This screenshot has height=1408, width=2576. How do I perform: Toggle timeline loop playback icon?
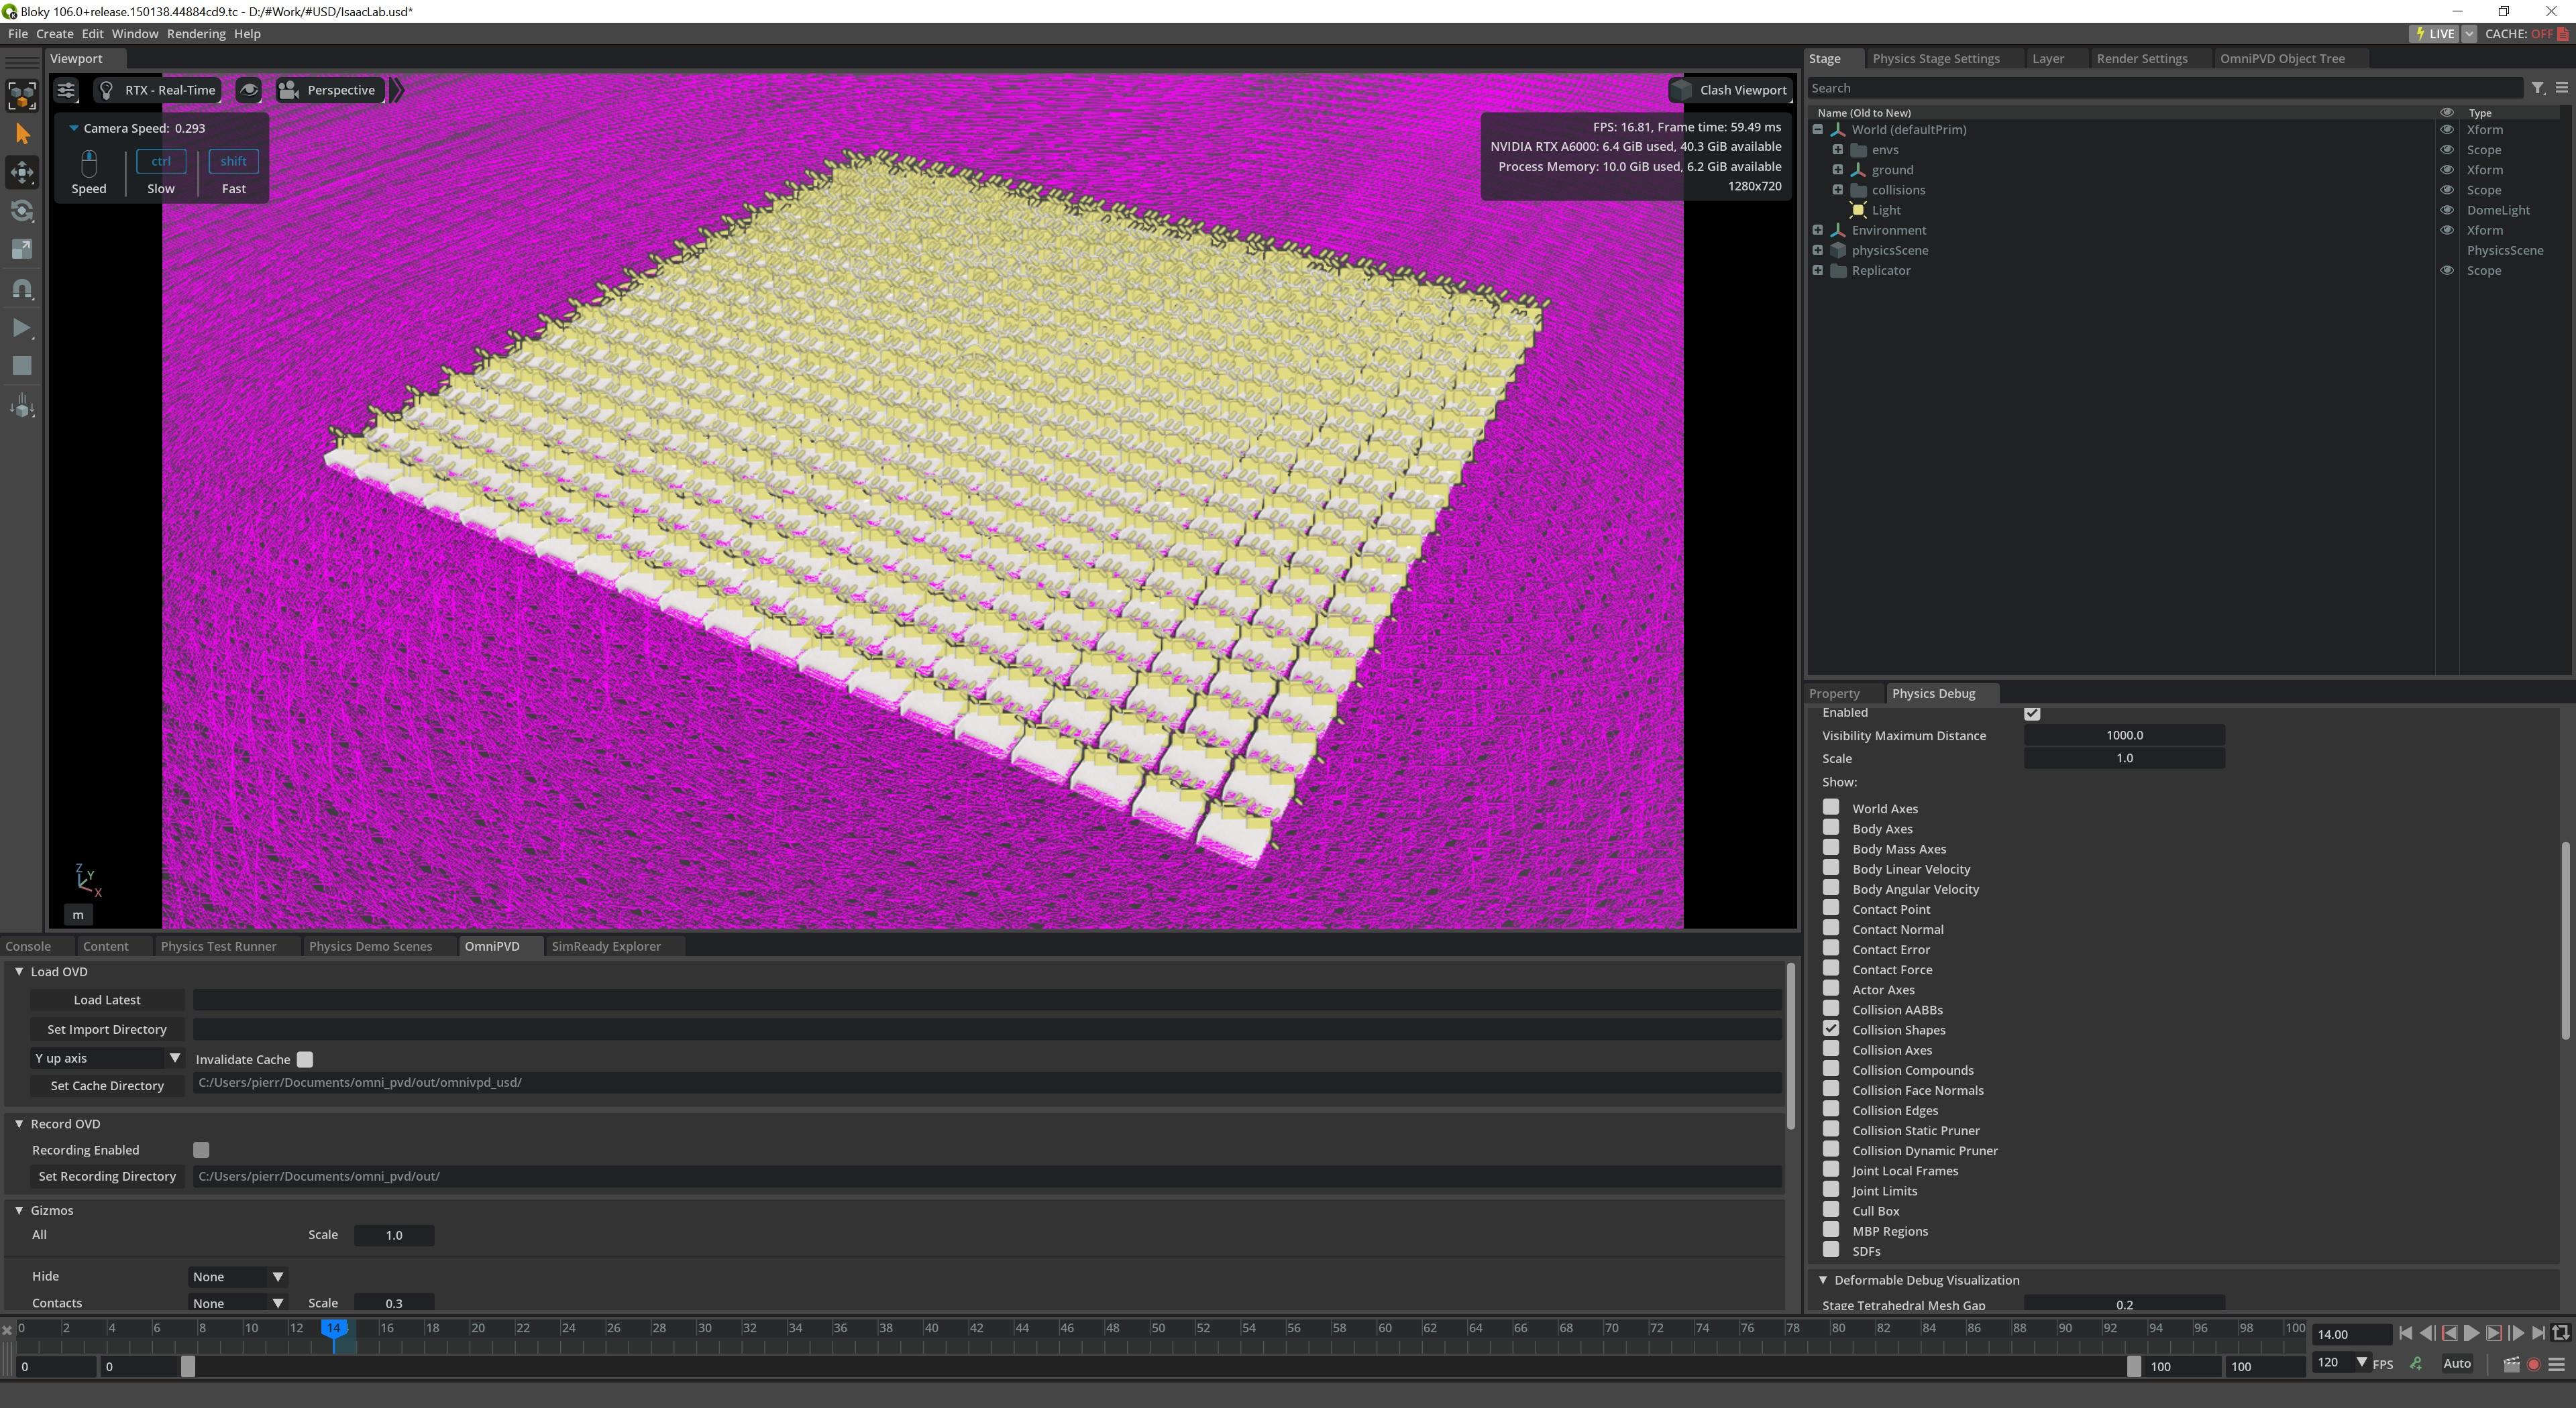[2560, 1333]
